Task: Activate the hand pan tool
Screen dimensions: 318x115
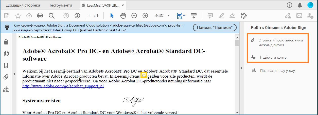Action: click(123, 16)
